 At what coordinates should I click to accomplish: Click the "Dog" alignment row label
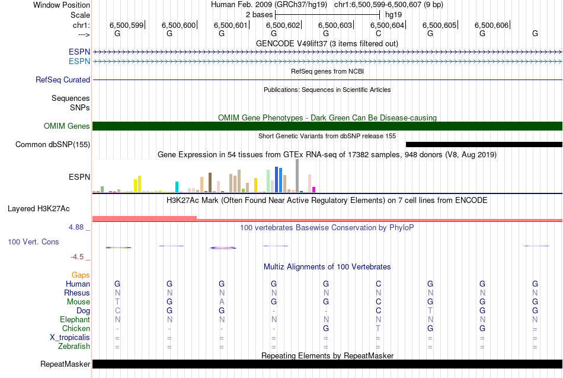pos(83,311)
